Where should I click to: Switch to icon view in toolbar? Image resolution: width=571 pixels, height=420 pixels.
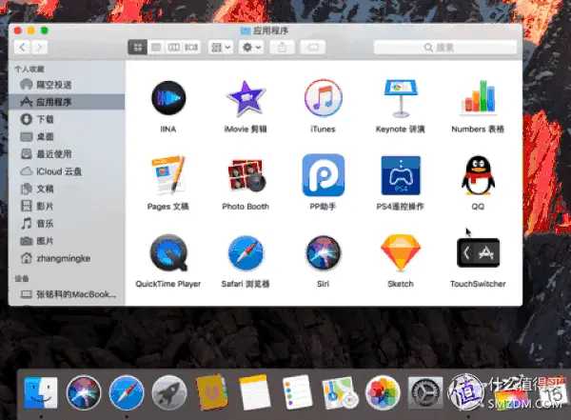tap(138, 48)
